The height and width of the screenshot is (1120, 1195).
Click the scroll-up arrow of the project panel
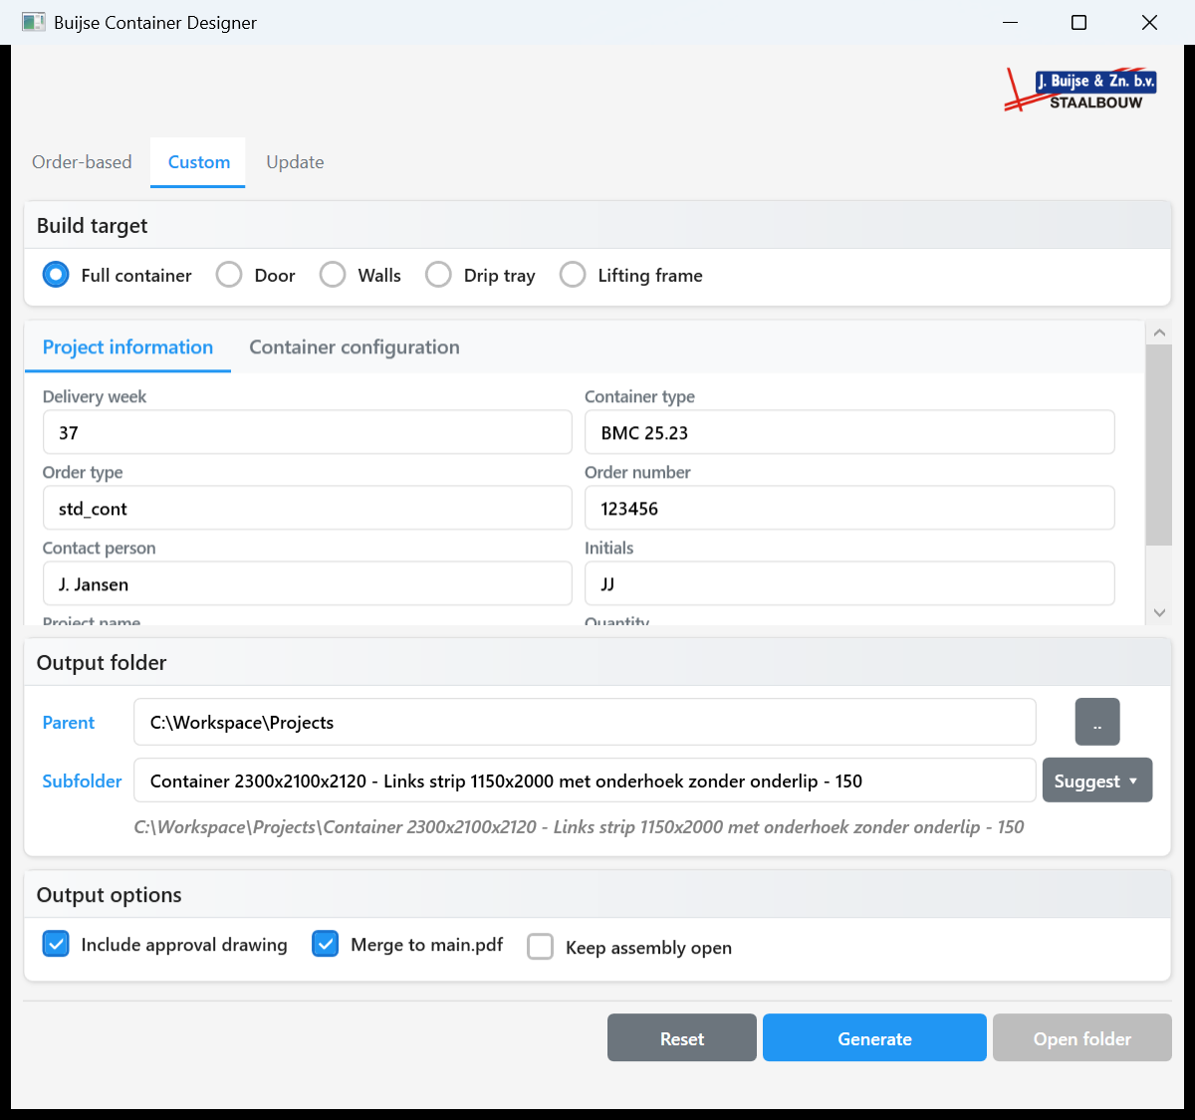coord(1158,333)
